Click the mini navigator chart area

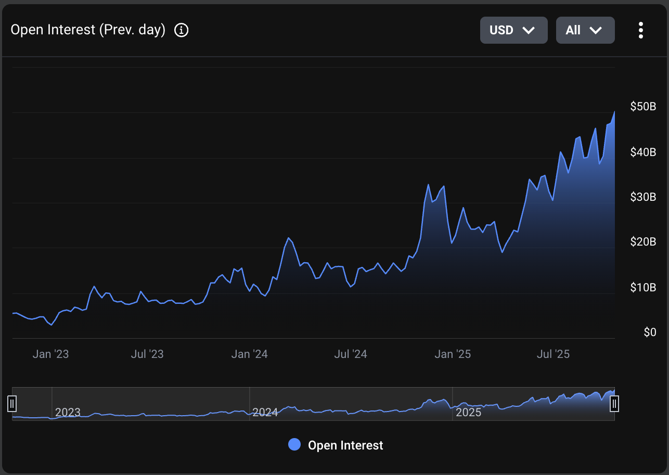pos(313,404)
